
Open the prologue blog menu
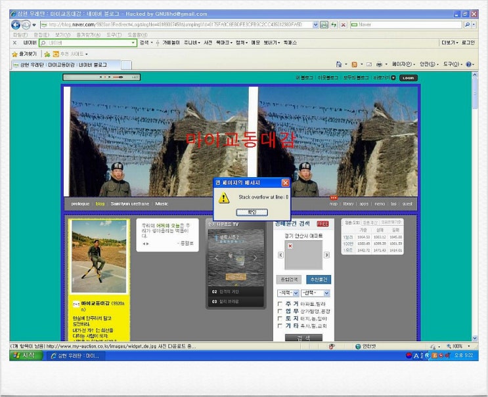point(80,203)
